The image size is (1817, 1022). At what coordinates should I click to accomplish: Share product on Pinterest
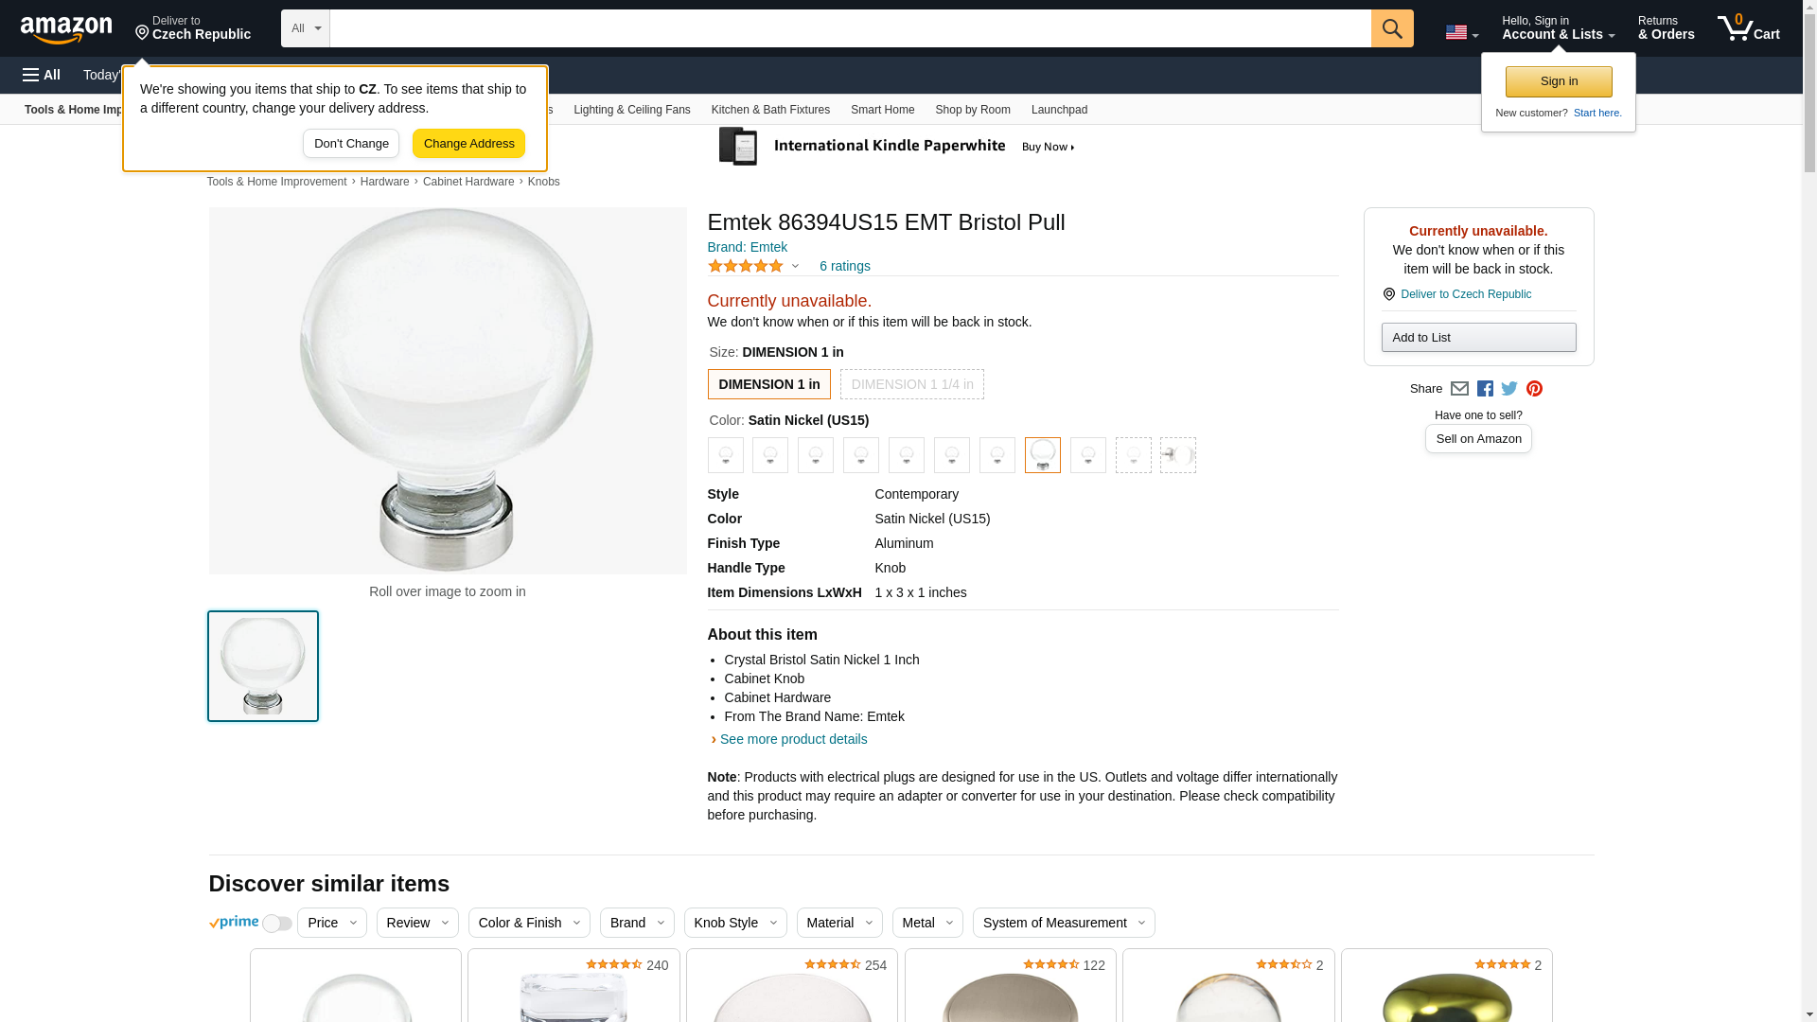[x=1534, y=389]
